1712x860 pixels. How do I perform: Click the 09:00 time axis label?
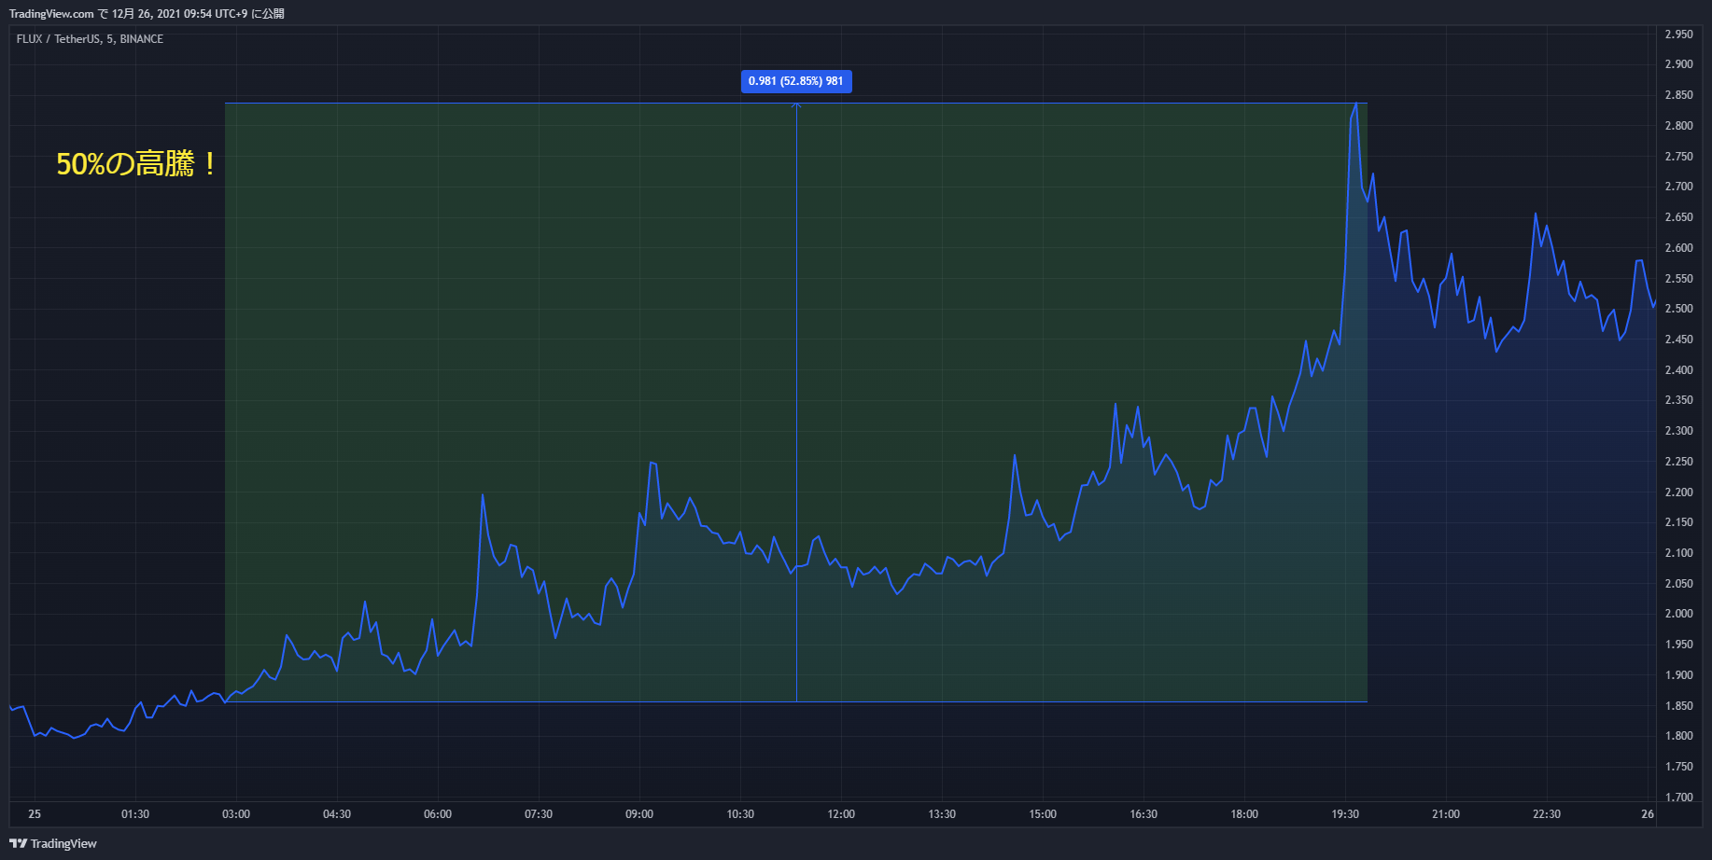click(639, 814)
